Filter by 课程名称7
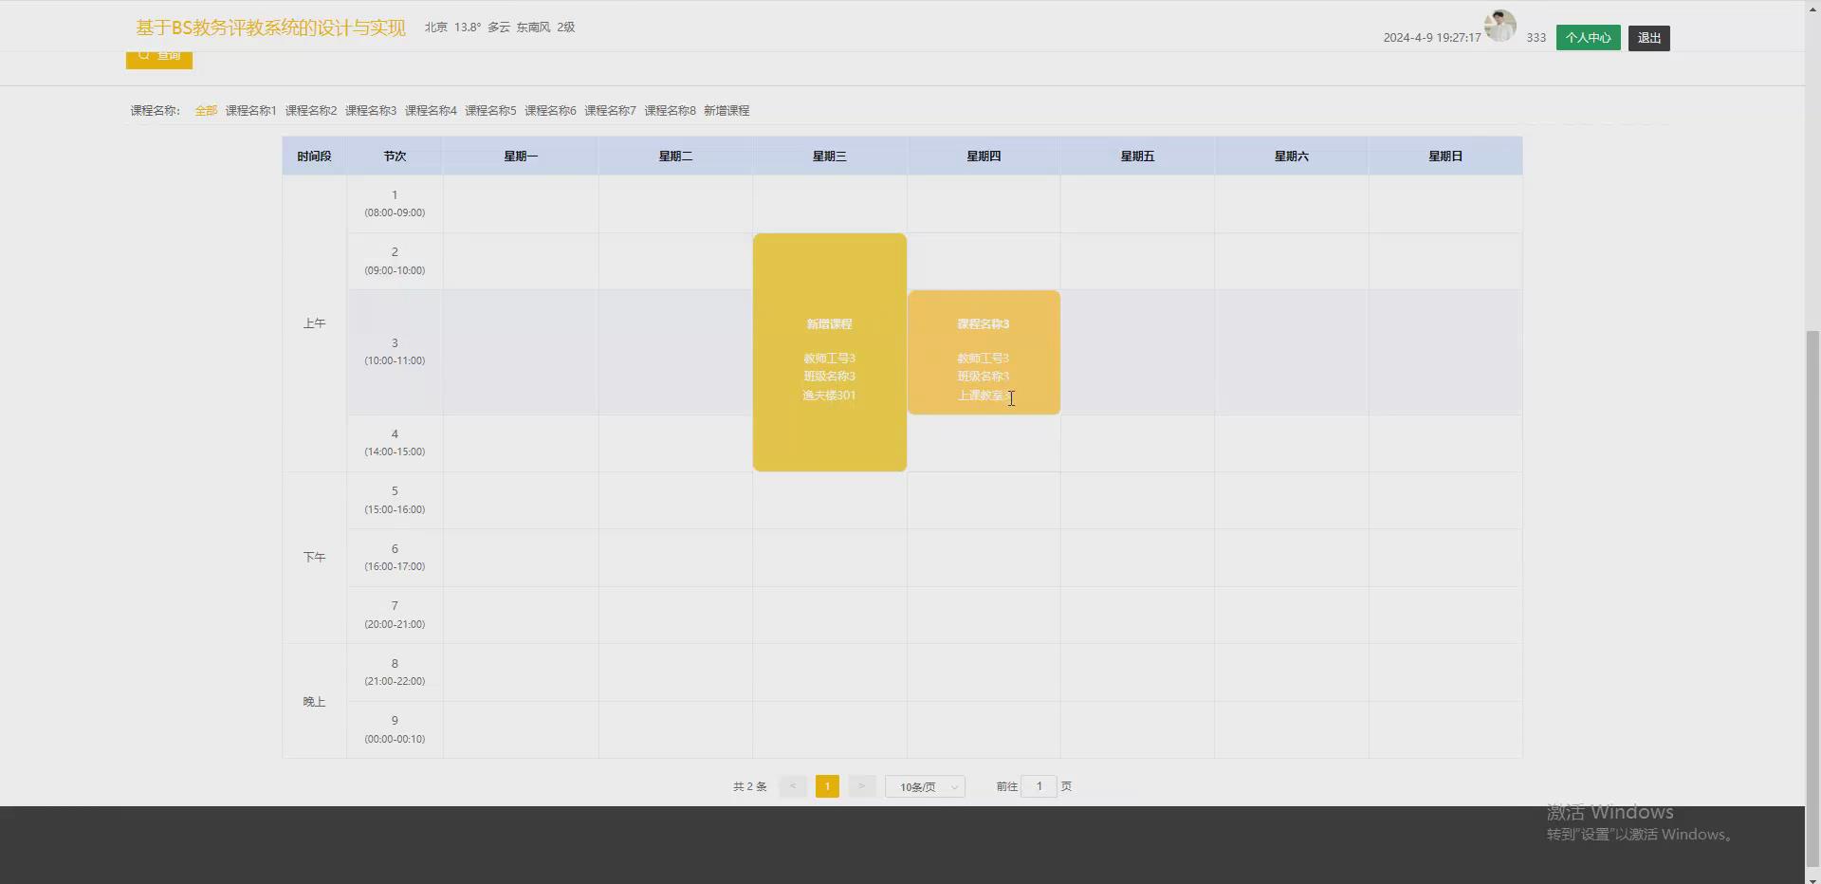 610,111
